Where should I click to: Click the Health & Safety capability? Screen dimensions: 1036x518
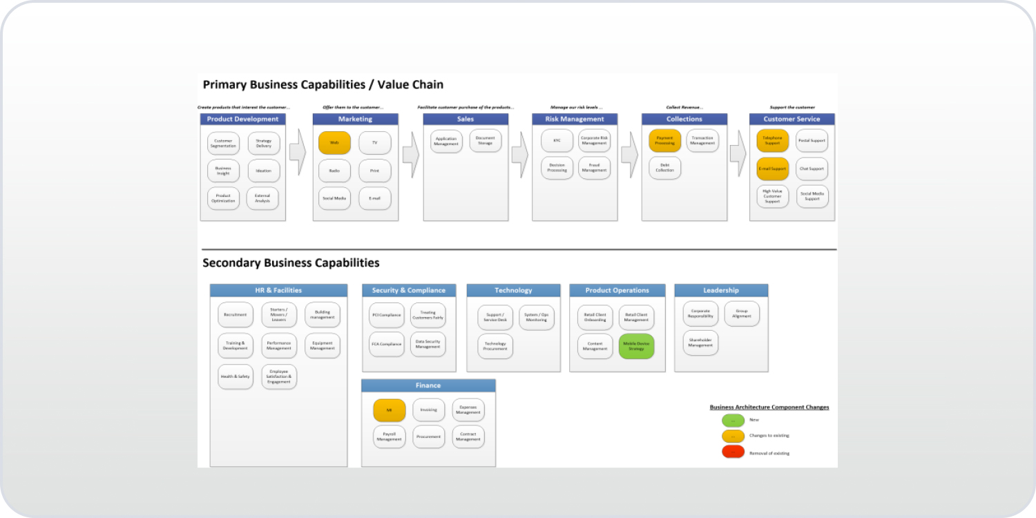pyautogui.click(x=235, y=376)
